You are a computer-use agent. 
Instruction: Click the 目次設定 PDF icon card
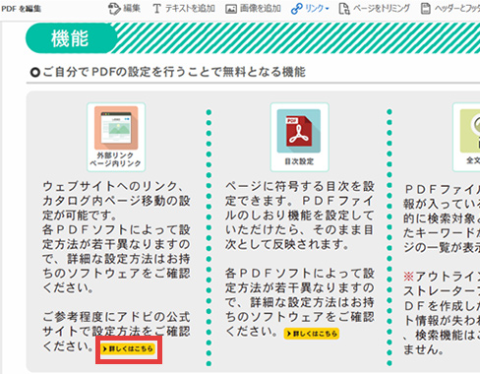tap(299, 137)
